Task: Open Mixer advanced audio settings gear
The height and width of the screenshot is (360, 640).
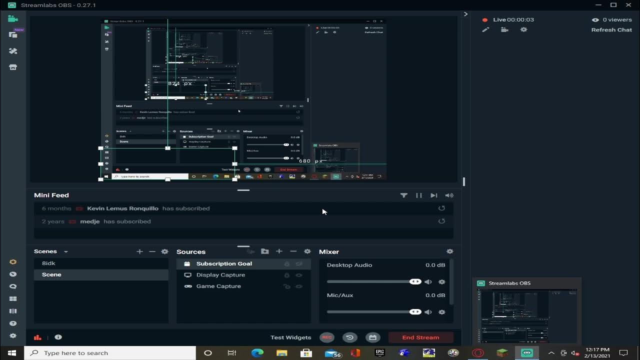Action: tap(449, 251)
